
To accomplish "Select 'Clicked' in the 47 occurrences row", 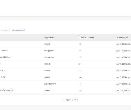I will coord(47,71).
